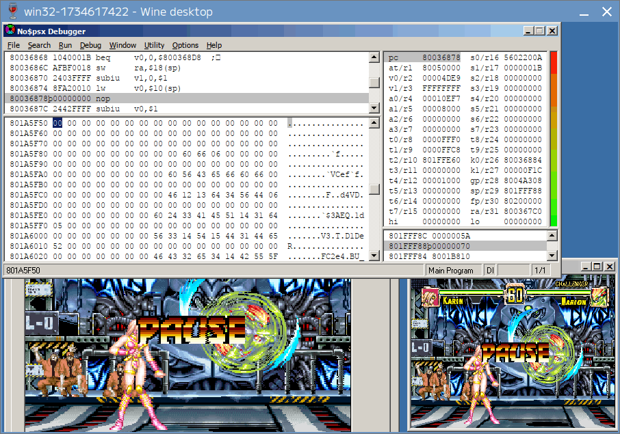This screenshot has height=434, width=620.
Task: Select highlighted stack entry 801FFF88
Action: tap(466, 246)
